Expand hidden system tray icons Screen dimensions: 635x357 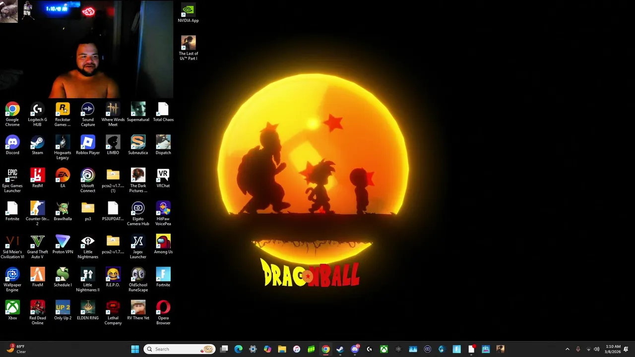[568, 349]
